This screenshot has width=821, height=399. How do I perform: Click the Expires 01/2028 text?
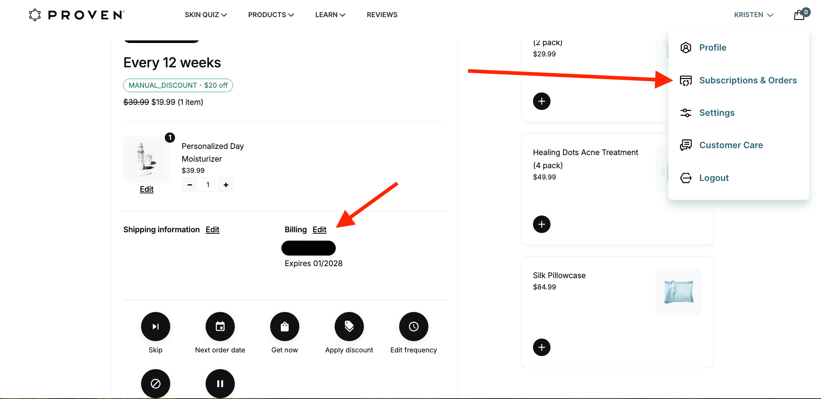314,264
